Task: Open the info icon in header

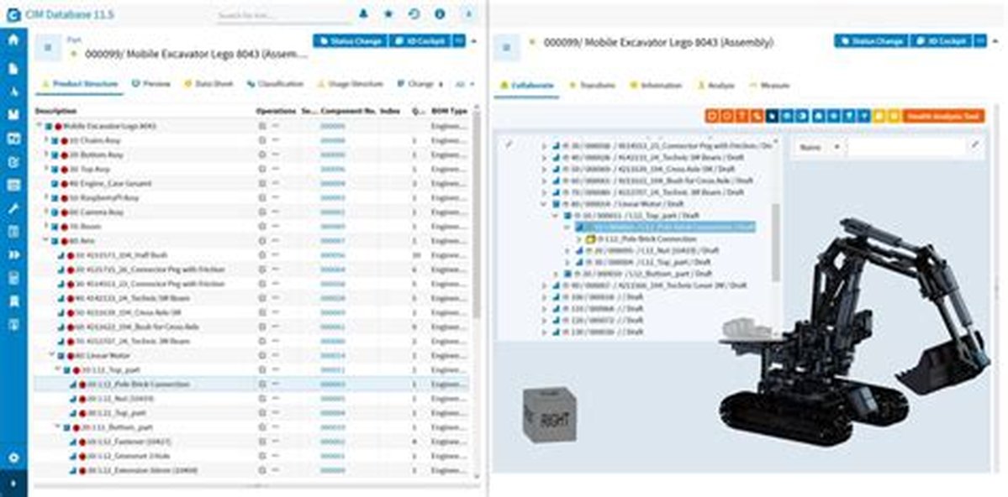Action: tap(440, 13)
